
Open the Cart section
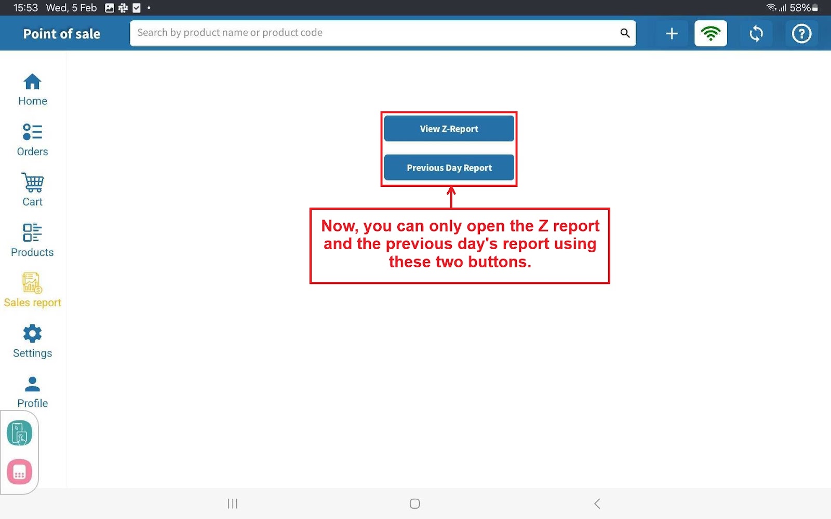pyautogui.click(x=32, y=190)
